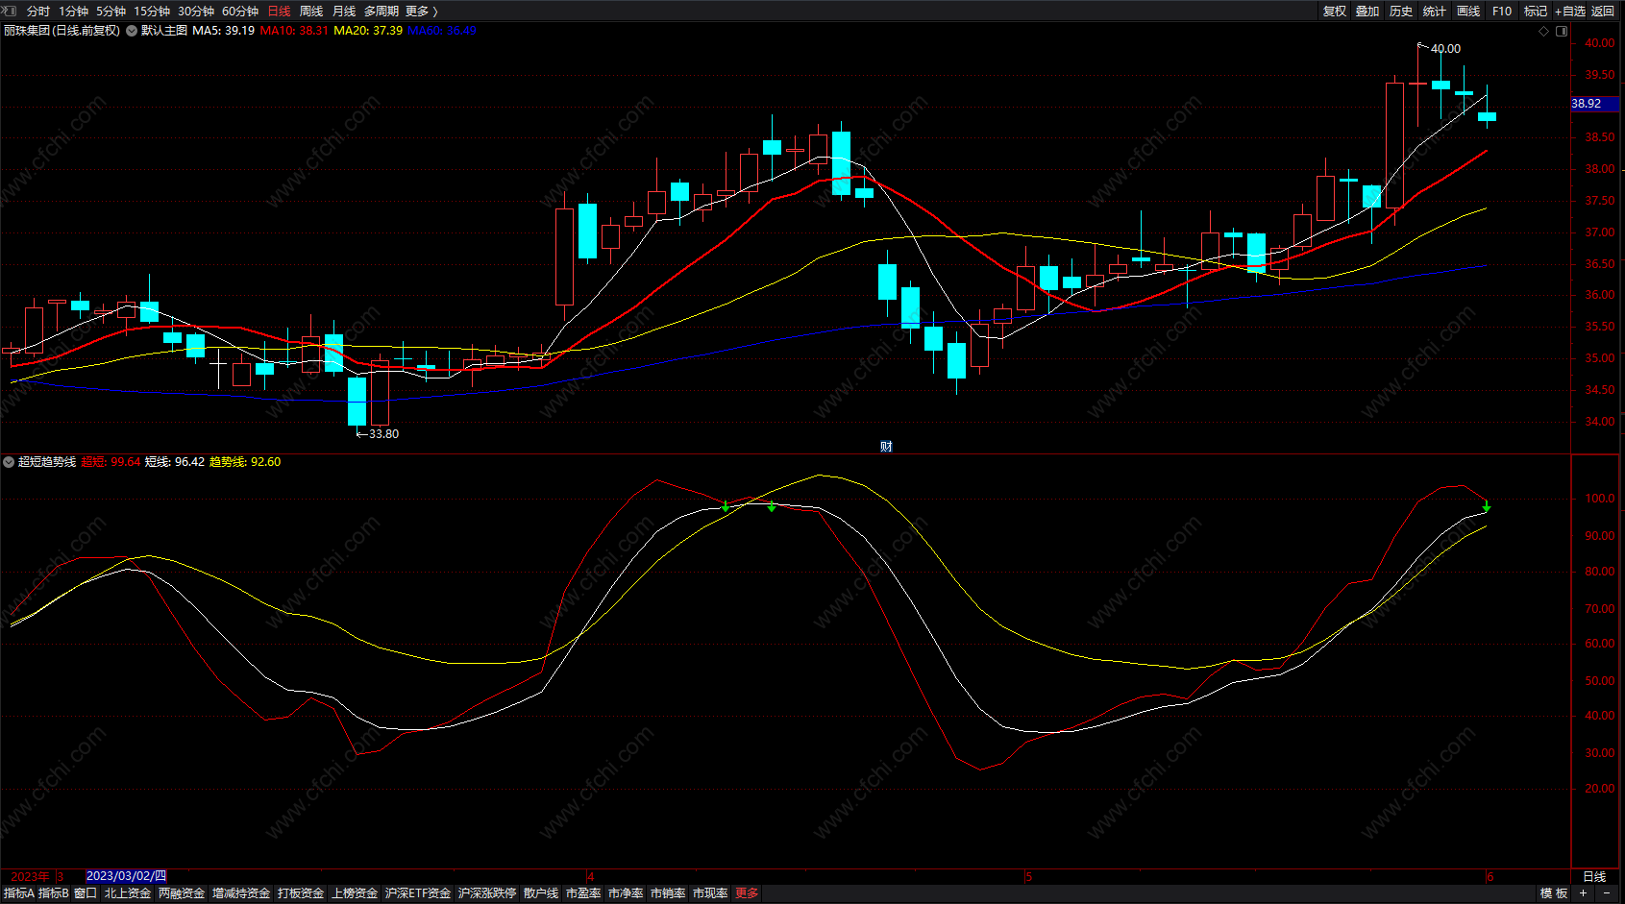This screenshot has height=904, width=1625.
Task: Show the 北上资金 indicator
Action: 128,893
